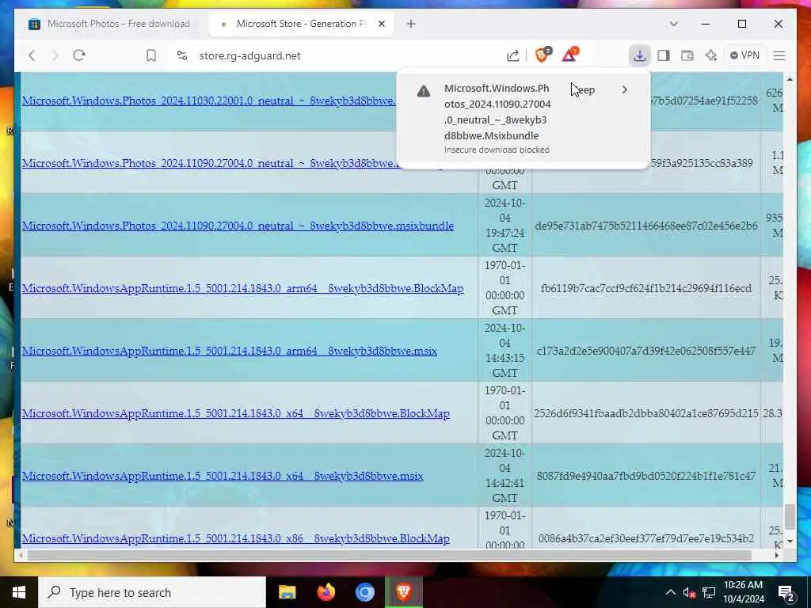Open Photos 2024.11030.22001.0 link
Screen dimensions: 811x608
(209, 101)
